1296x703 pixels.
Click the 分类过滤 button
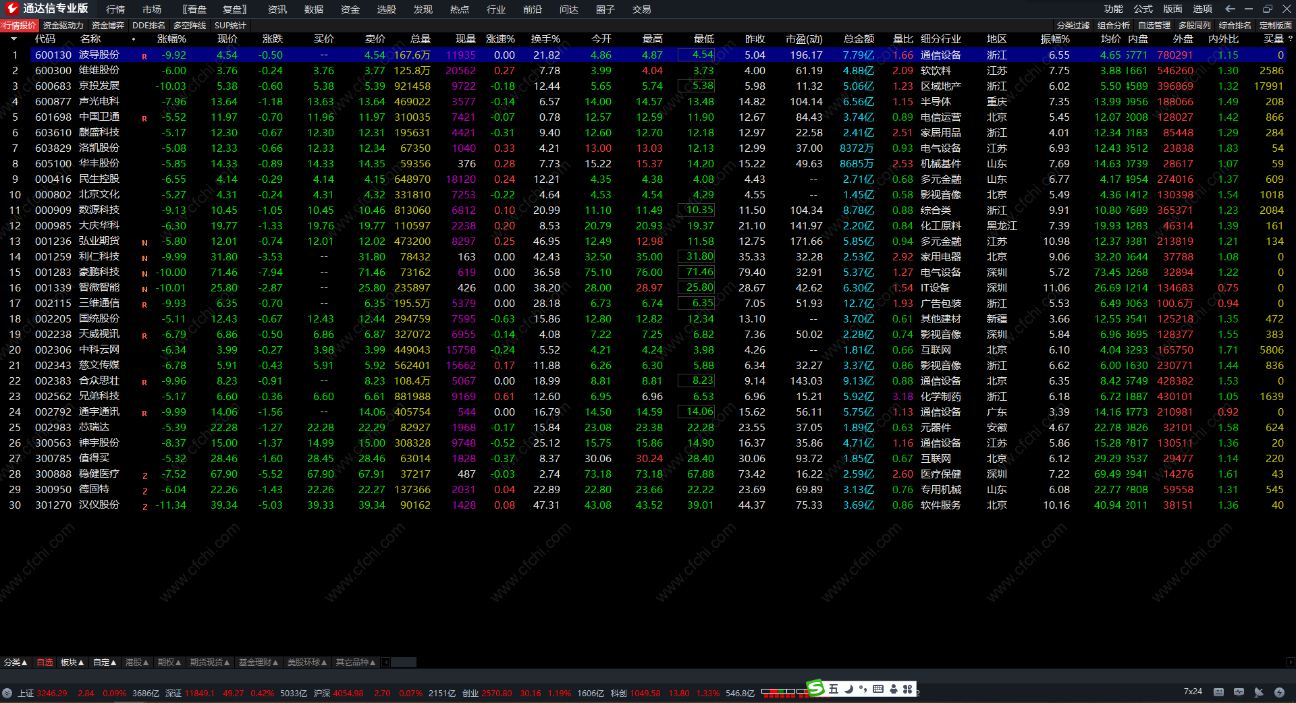(1073, 26)
